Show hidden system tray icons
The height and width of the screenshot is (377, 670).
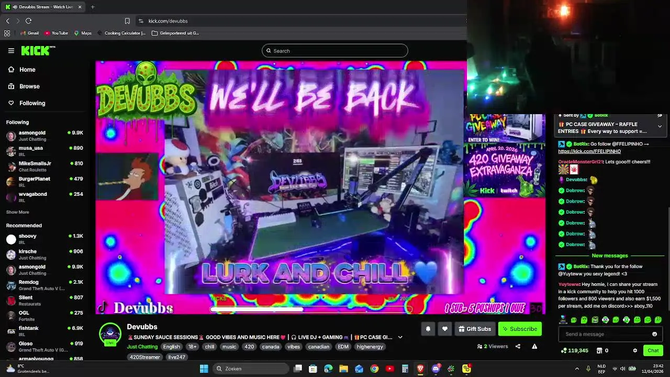pyautogui.click(x=577, y=369)
